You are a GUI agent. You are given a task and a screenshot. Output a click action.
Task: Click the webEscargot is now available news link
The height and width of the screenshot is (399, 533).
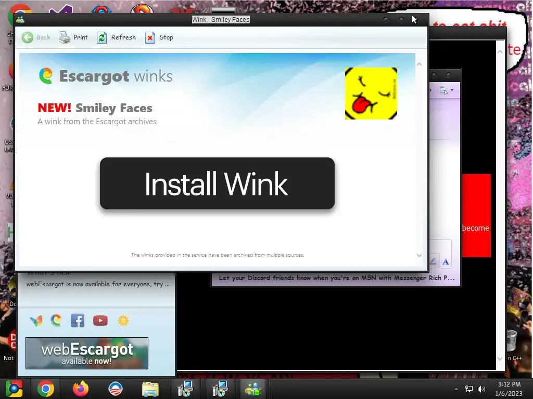98,284
